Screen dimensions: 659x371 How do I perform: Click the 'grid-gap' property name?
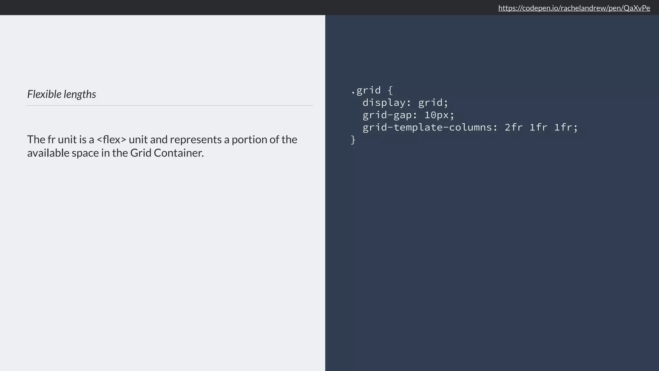(387, 115)
